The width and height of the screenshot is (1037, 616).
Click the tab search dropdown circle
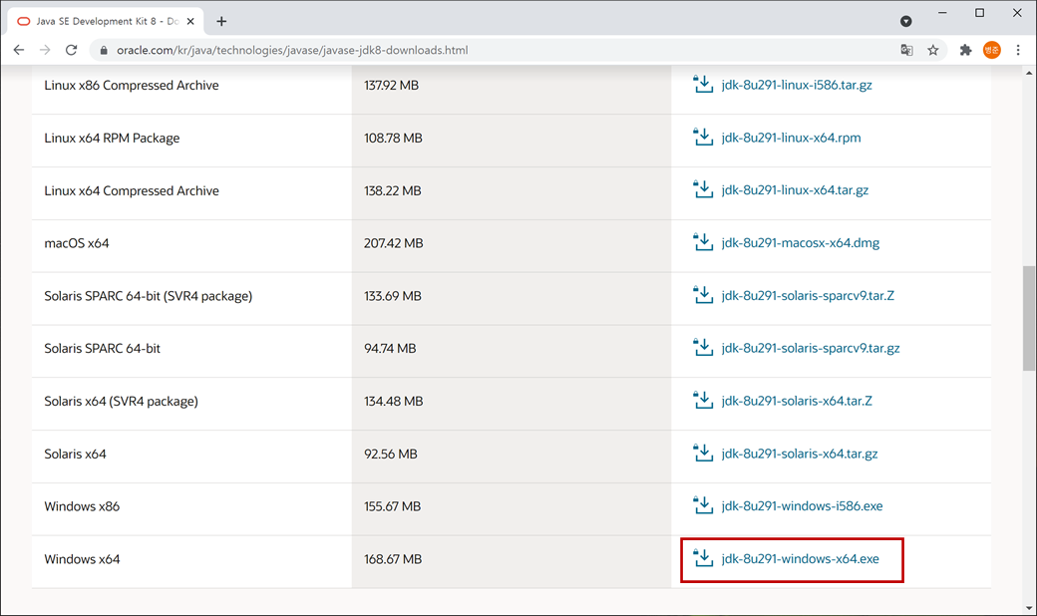[x=906, y=21]
